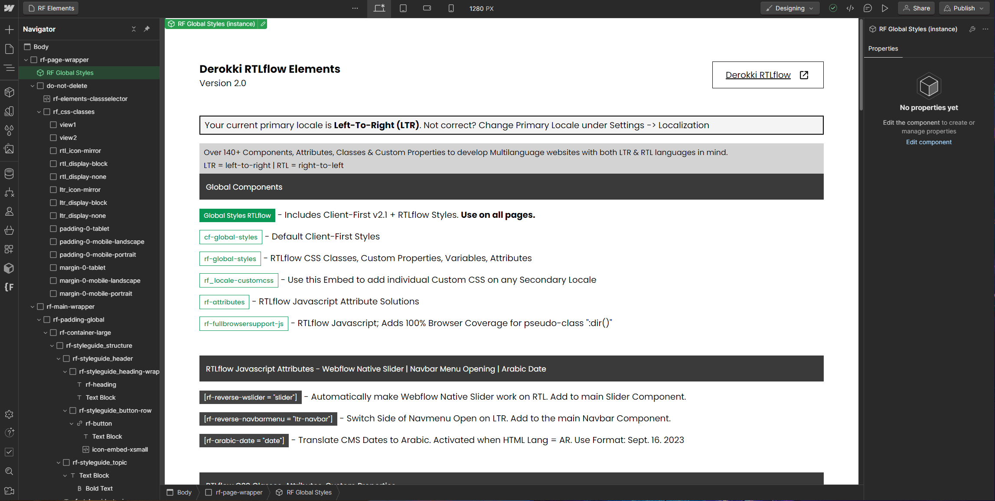Collapse the rf-container-large tree node
Image resolution: width=995 pixels, height=501 pixels.
coord(46,333)
